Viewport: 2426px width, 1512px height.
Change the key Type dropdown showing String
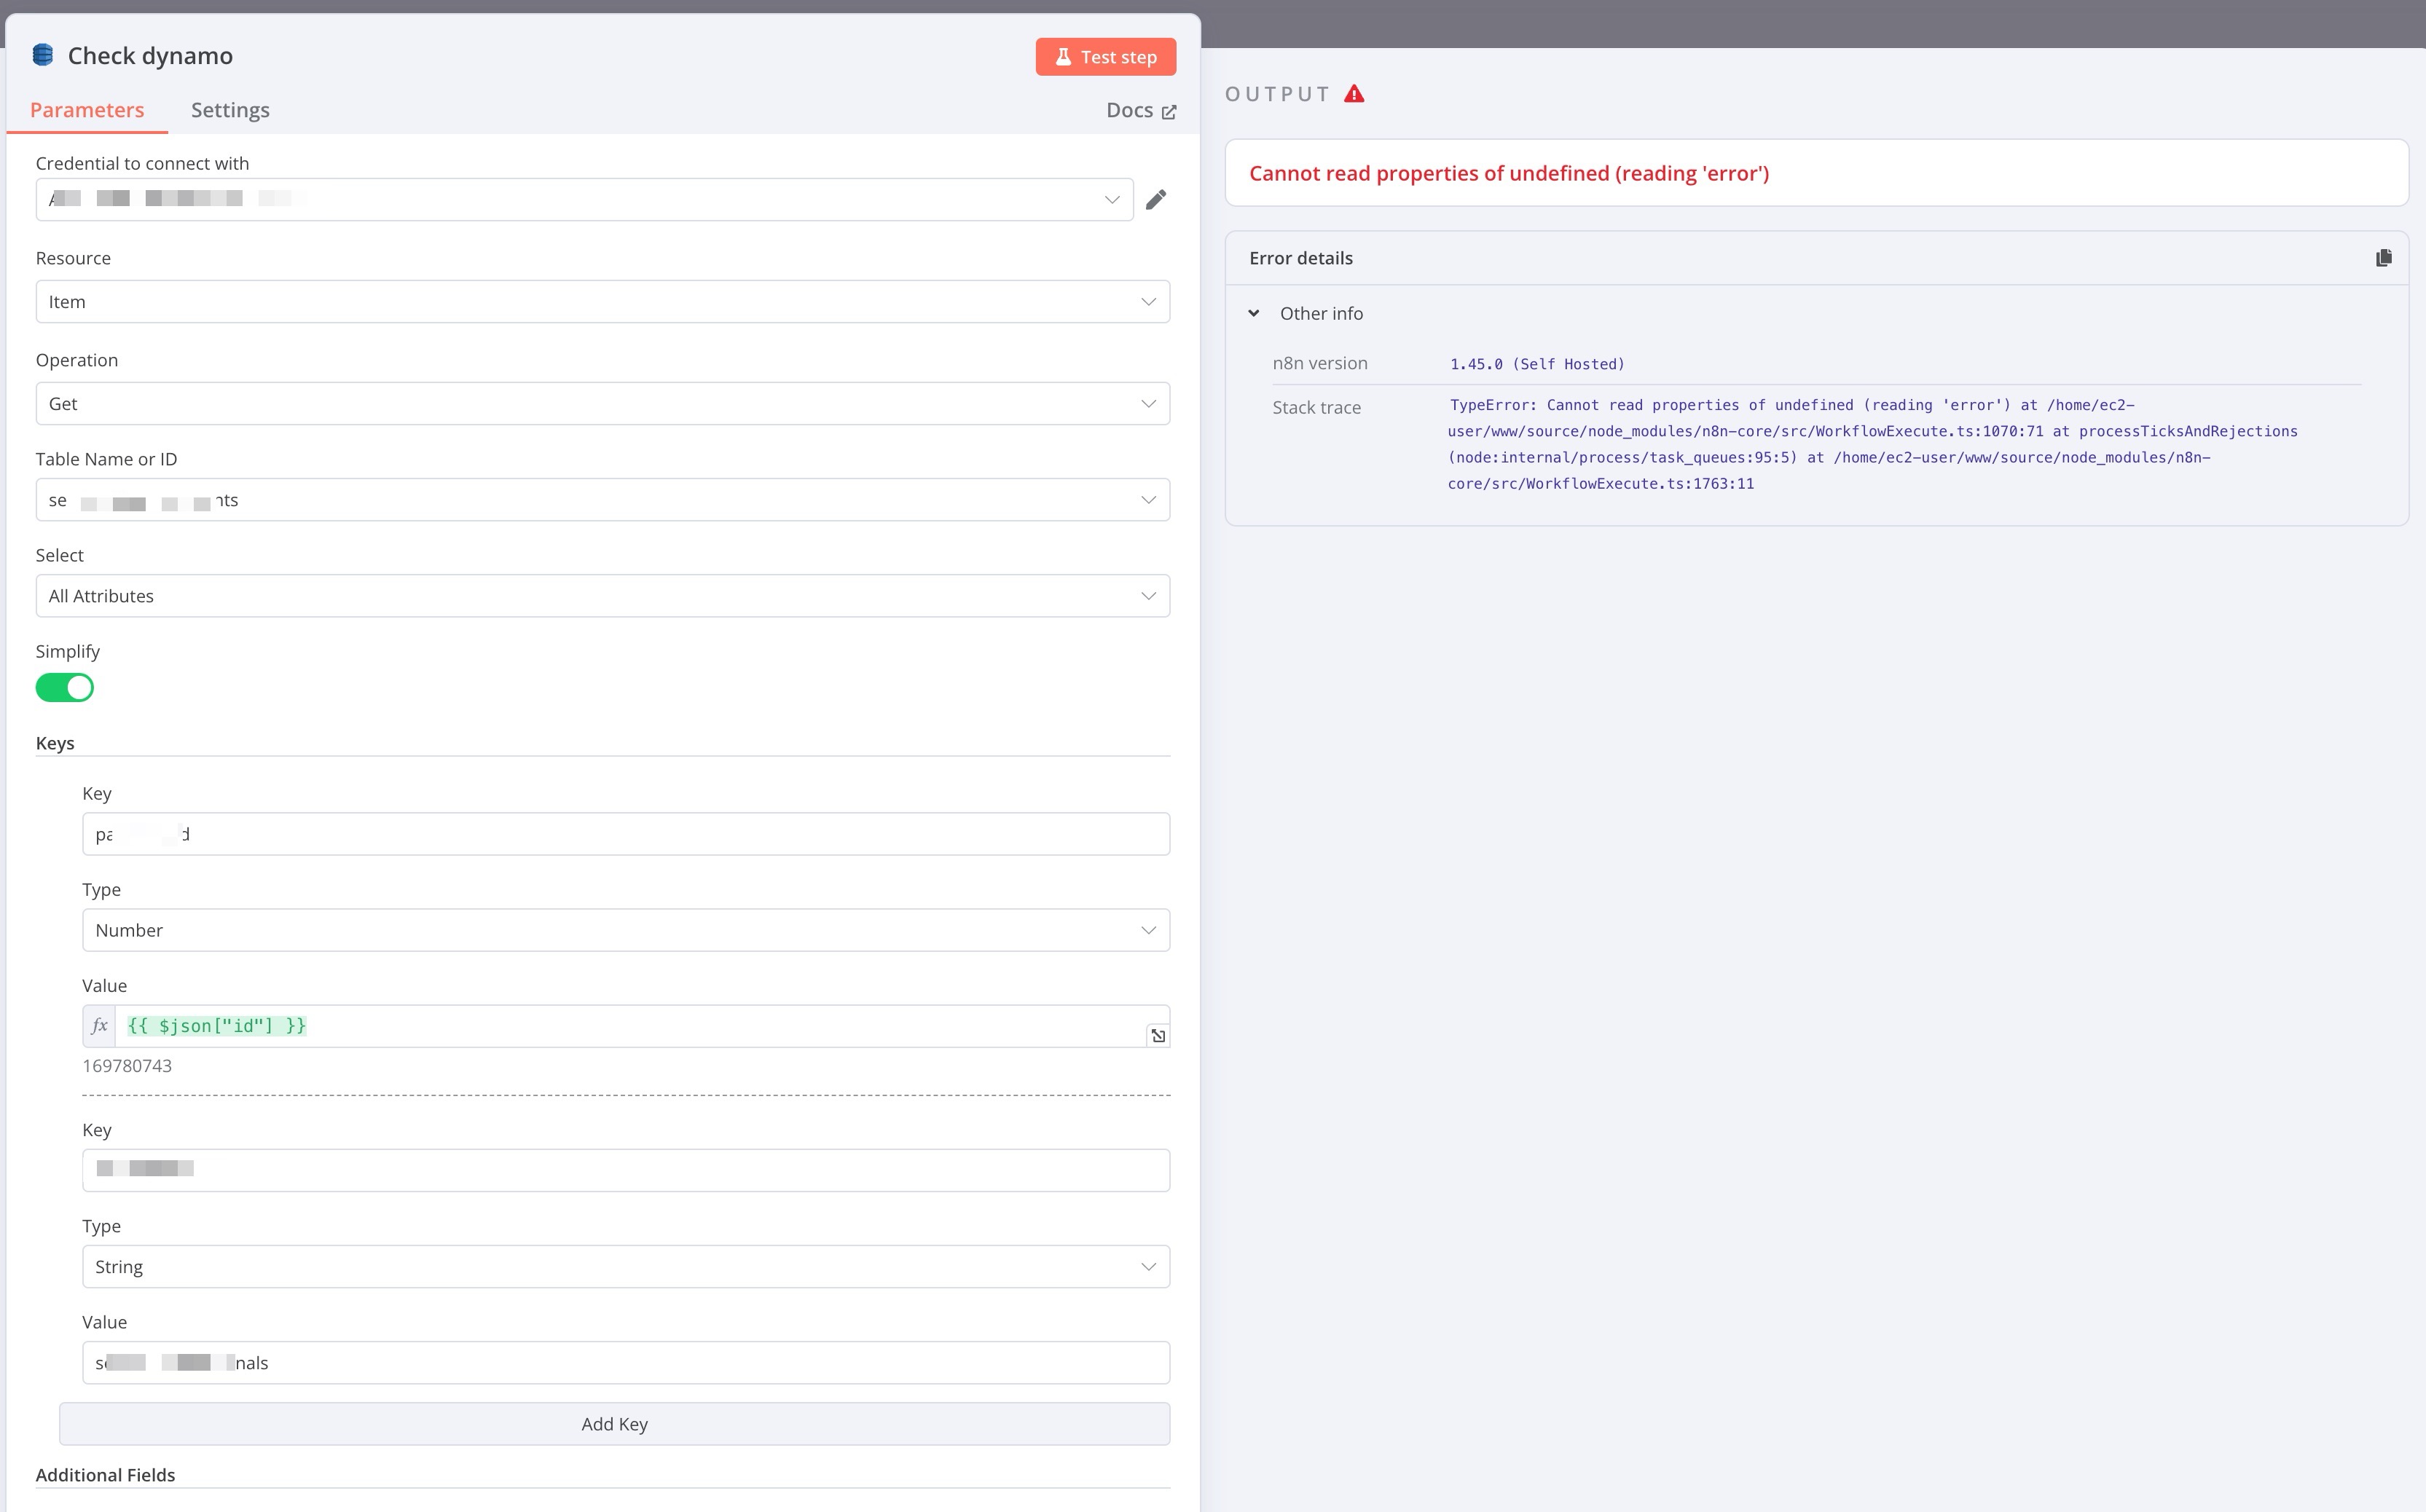pyautogui.click(x=626, y=1267)
